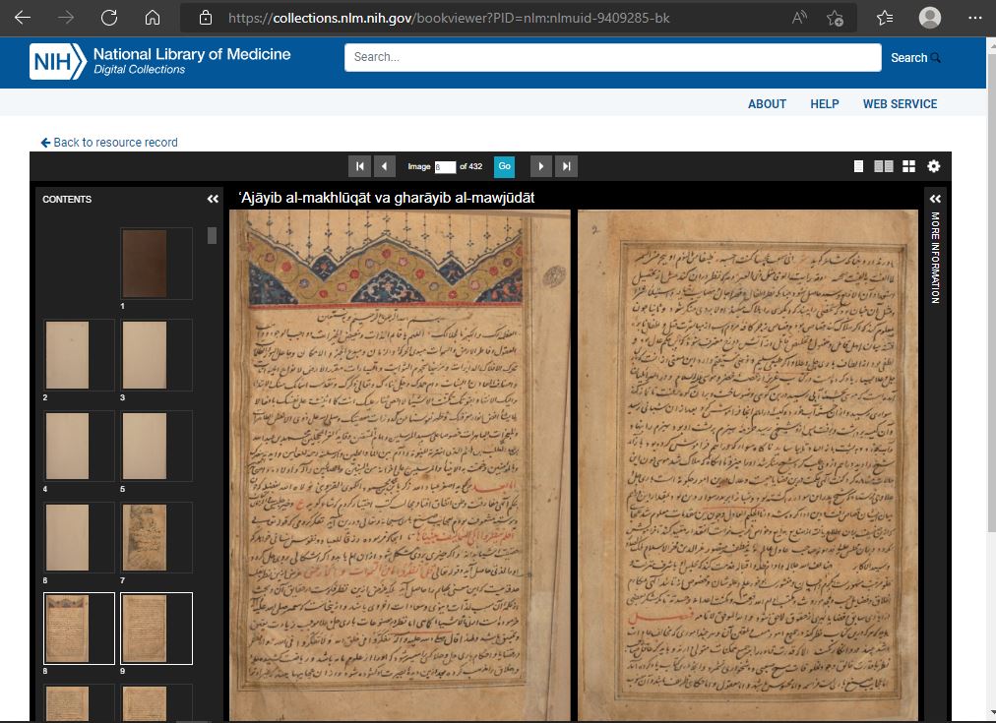Jump to the last image
The height and width of the screenshot is (723, 996).
click(x=567, y=166)
